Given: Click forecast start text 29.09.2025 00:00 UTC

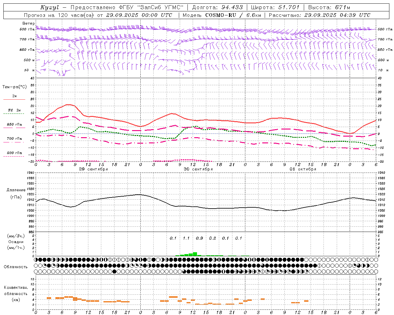Looking at the screenshot, I should [139, 15].
